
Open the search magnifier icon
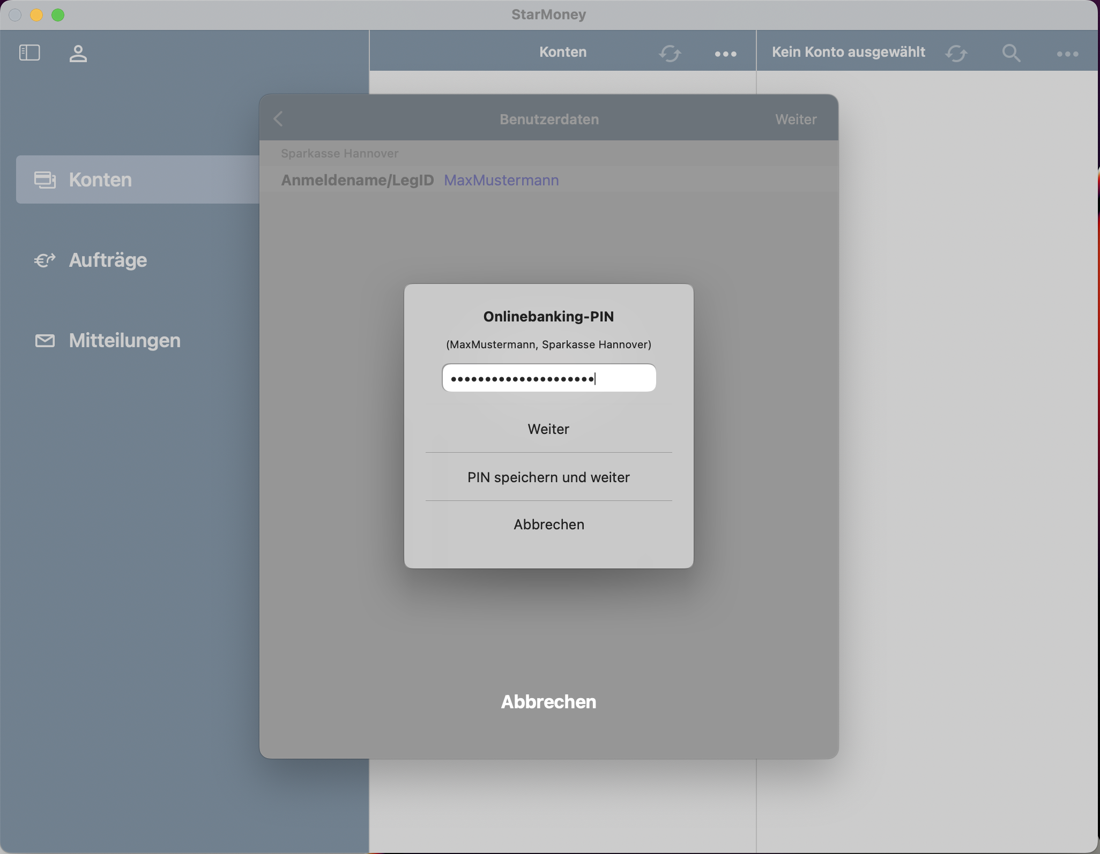pyautogui.click(x=1011, y=53)
